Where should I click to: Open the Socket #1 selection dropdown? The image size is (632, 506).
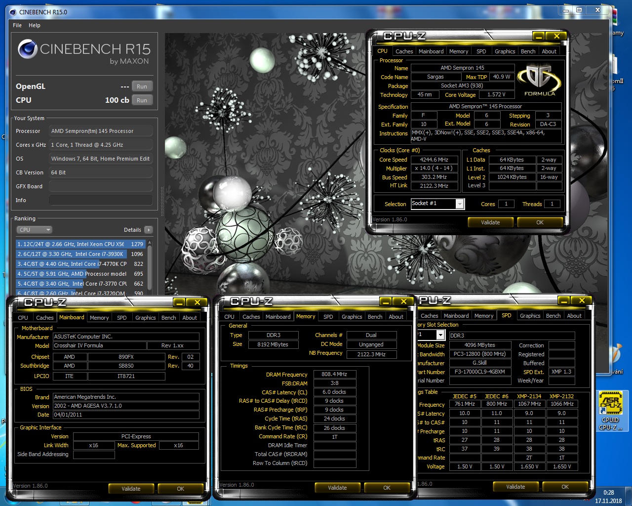460,204
